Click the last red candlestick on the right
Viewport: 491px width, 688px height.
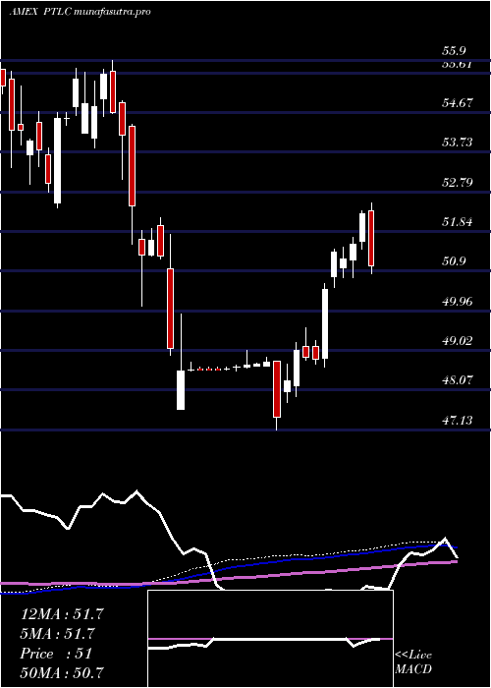click(371, 238)
